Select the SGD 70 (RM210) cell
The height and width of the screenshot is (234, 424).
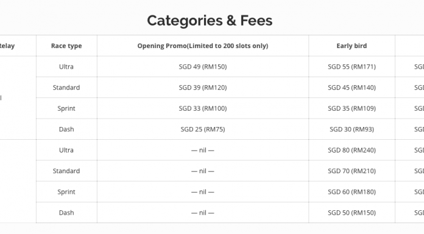point(352,171)
